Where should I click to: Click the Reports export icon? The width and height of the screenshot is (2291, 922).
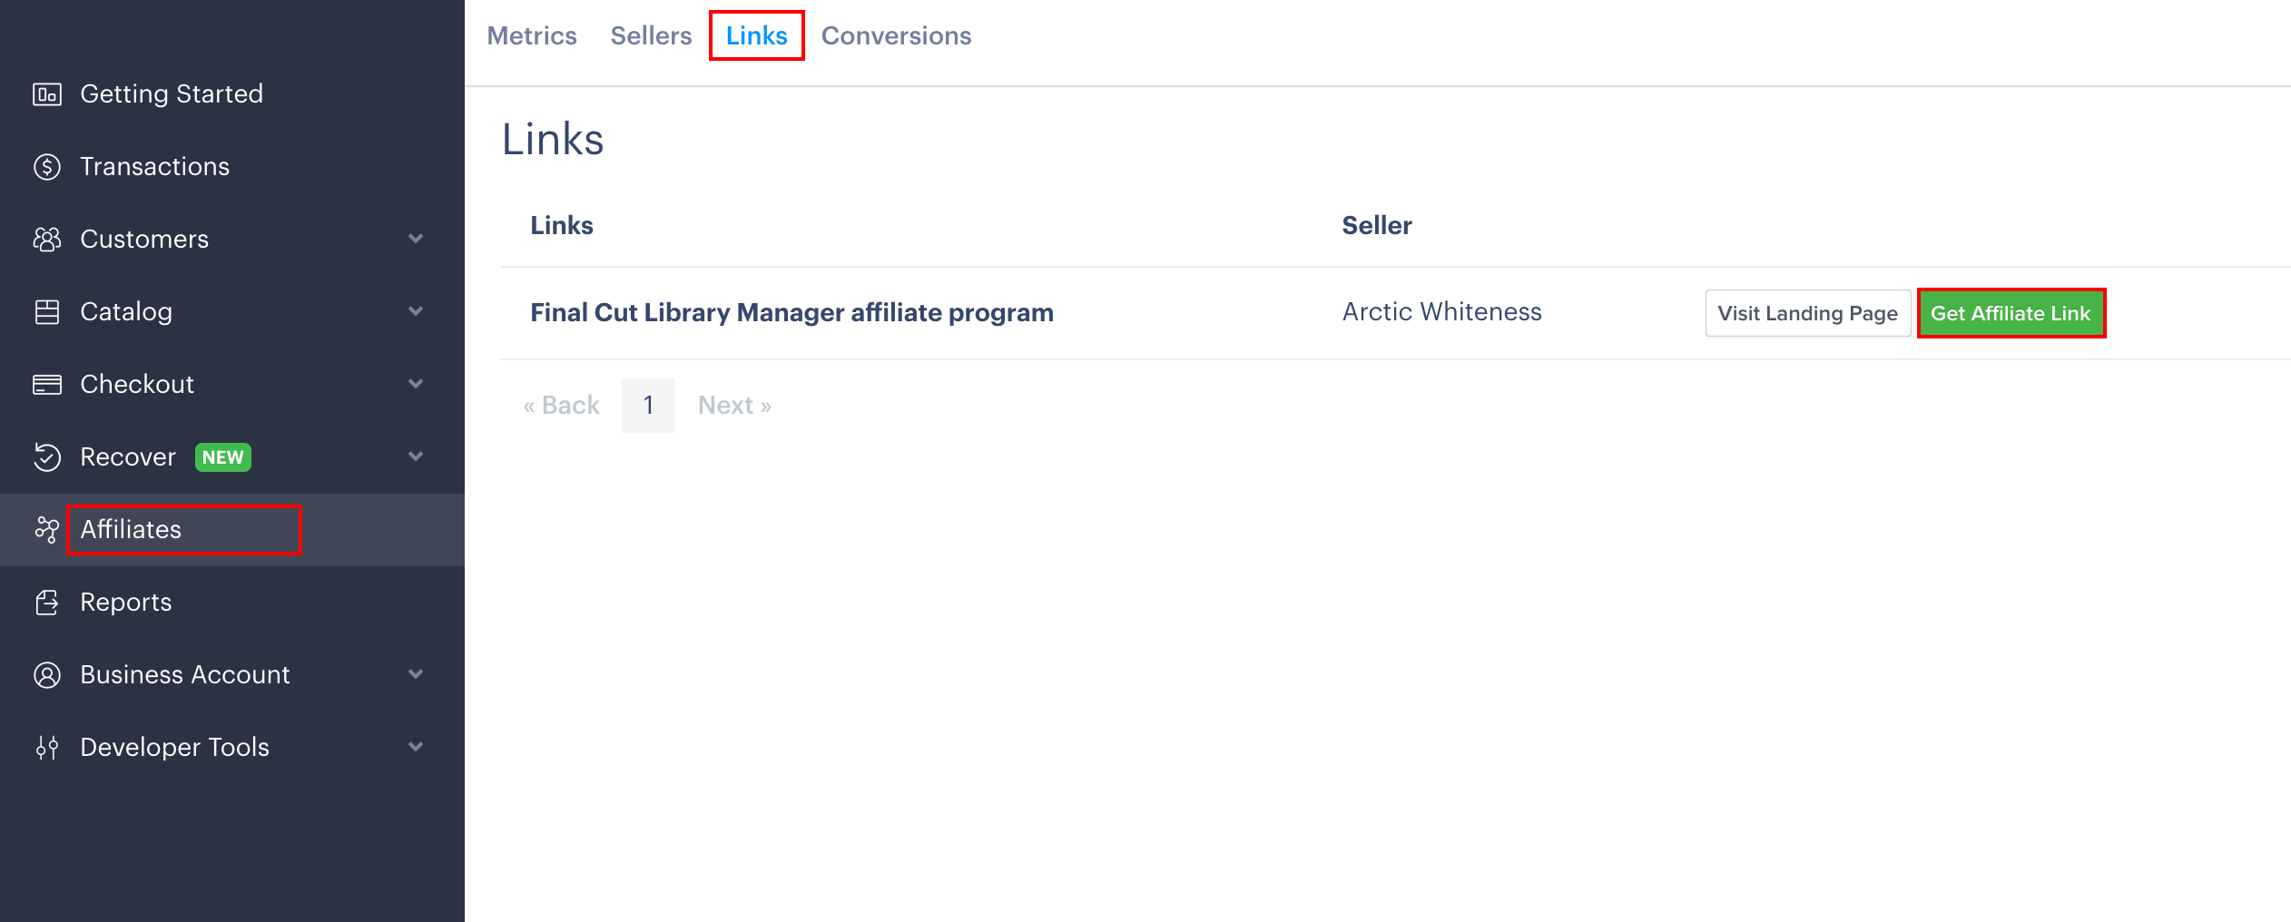point(47,603)
